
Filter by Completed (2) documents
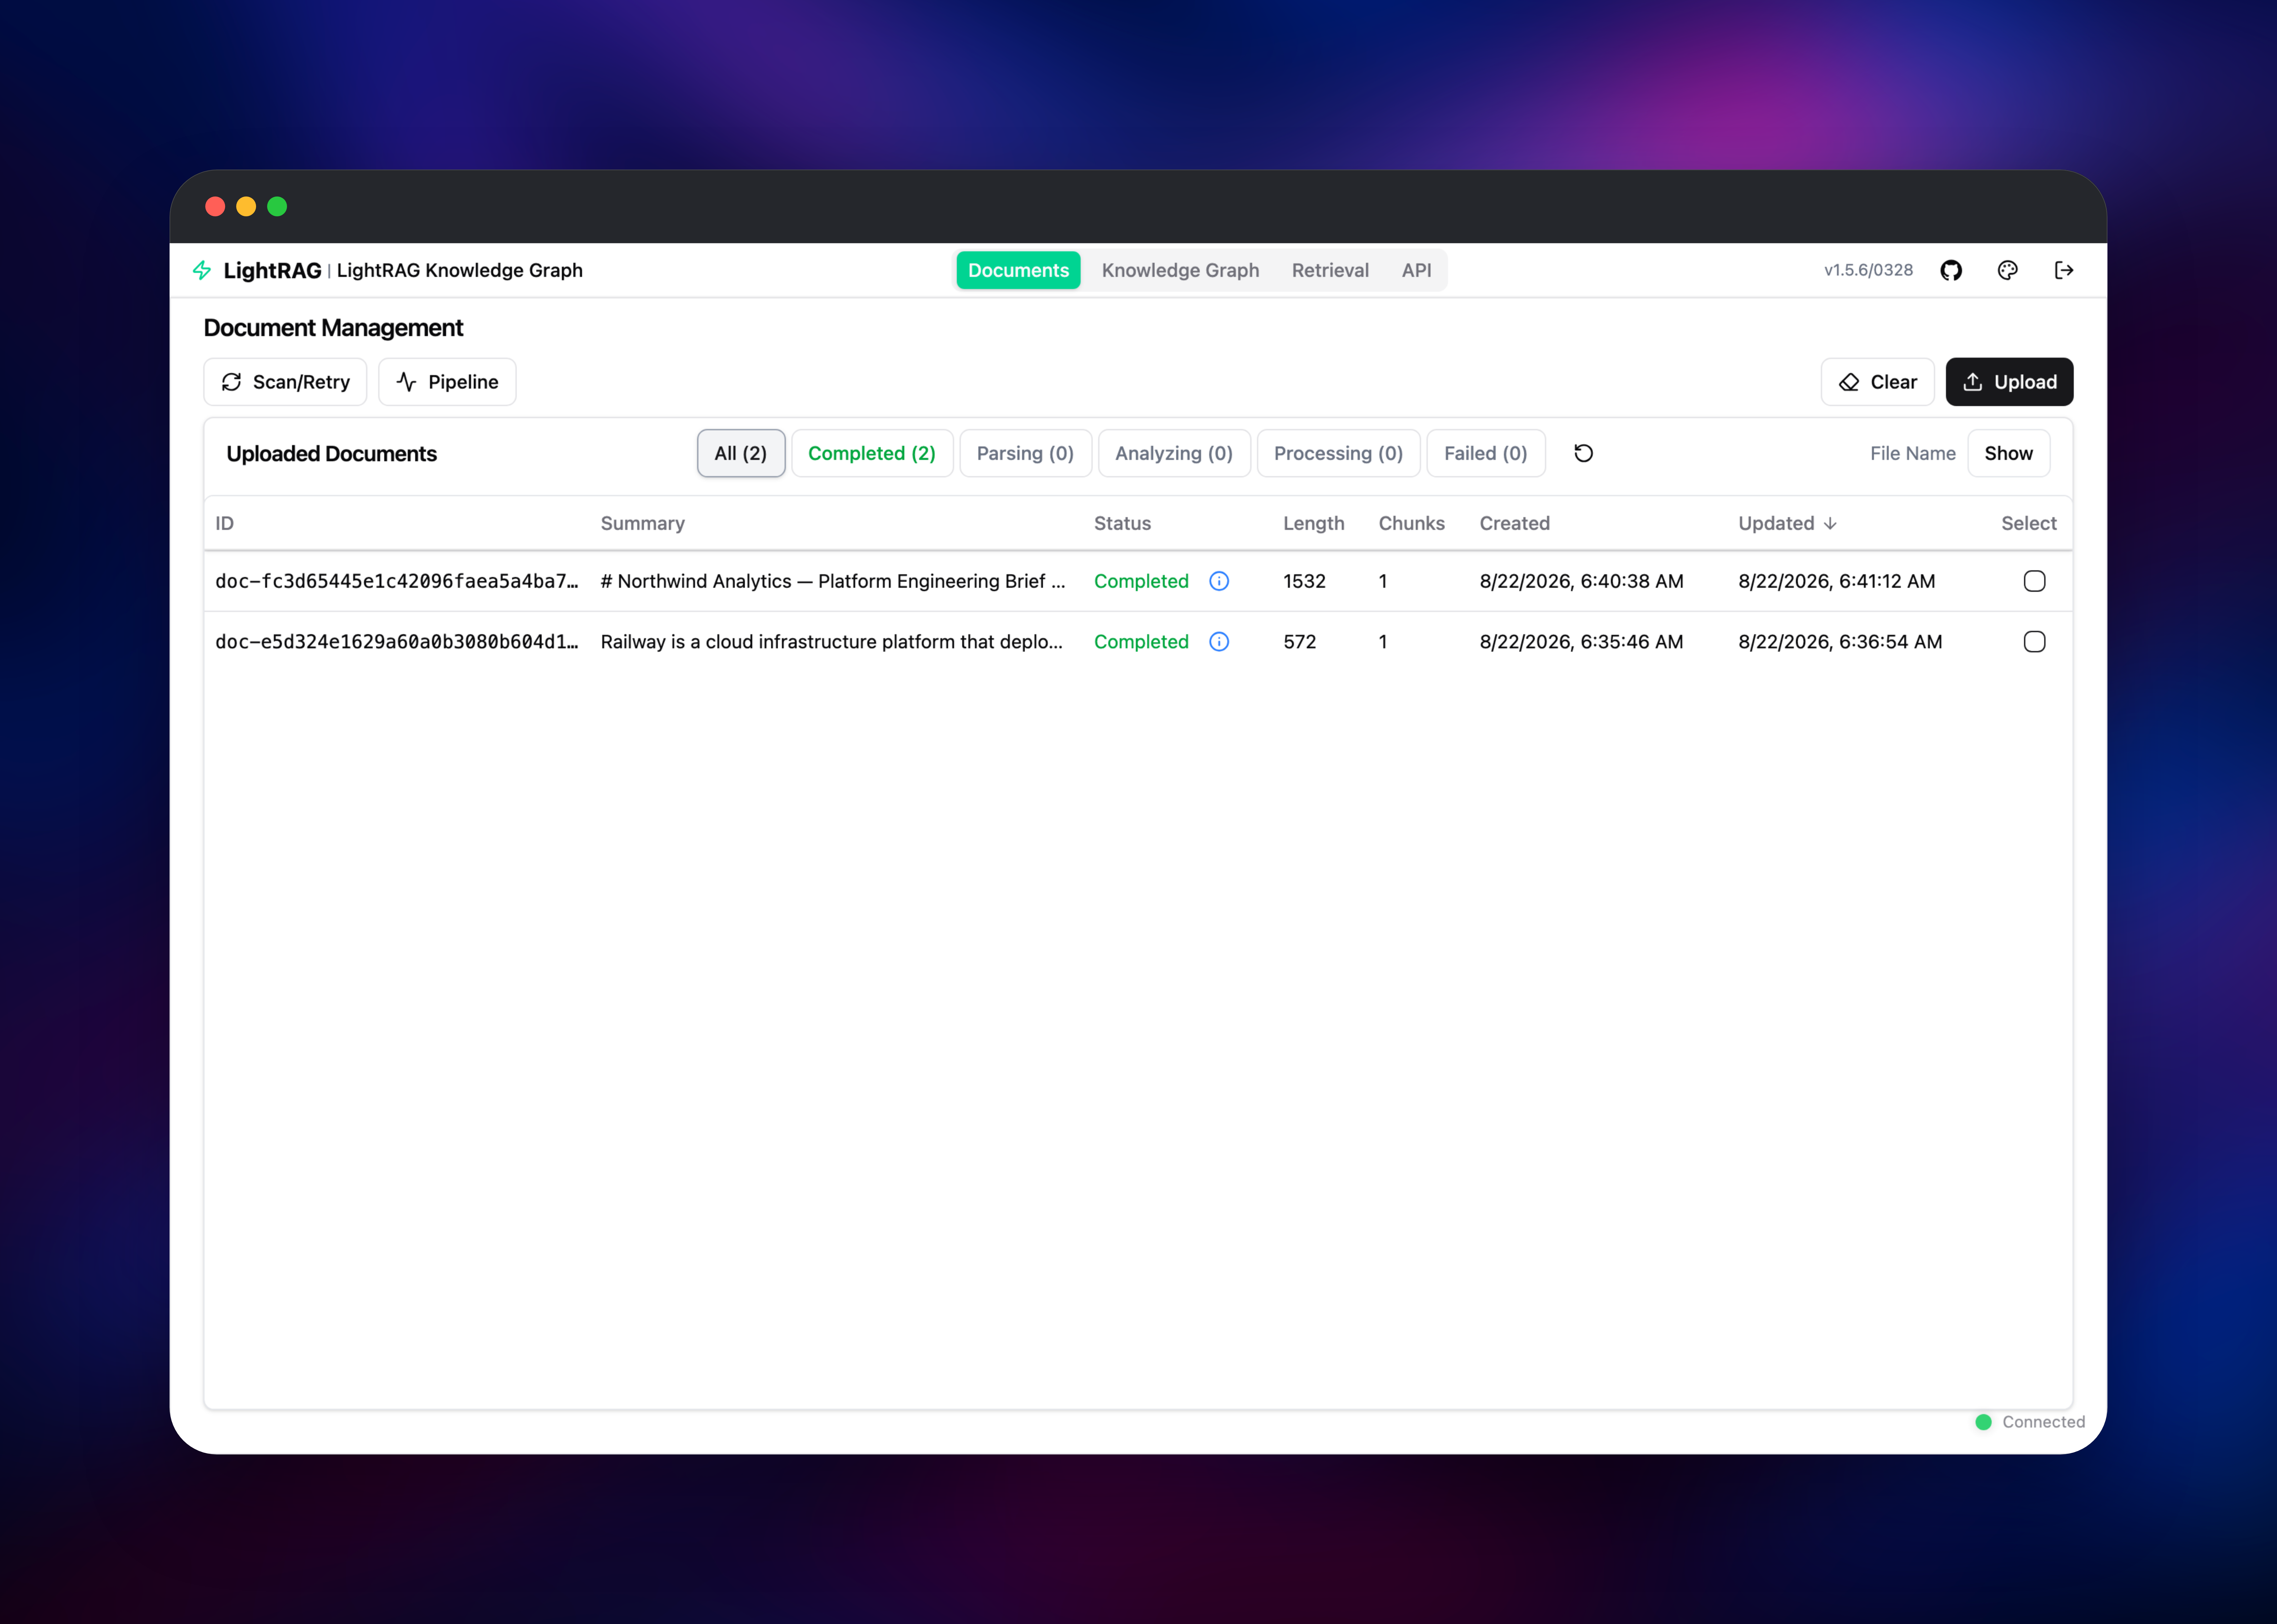(872, 453)
